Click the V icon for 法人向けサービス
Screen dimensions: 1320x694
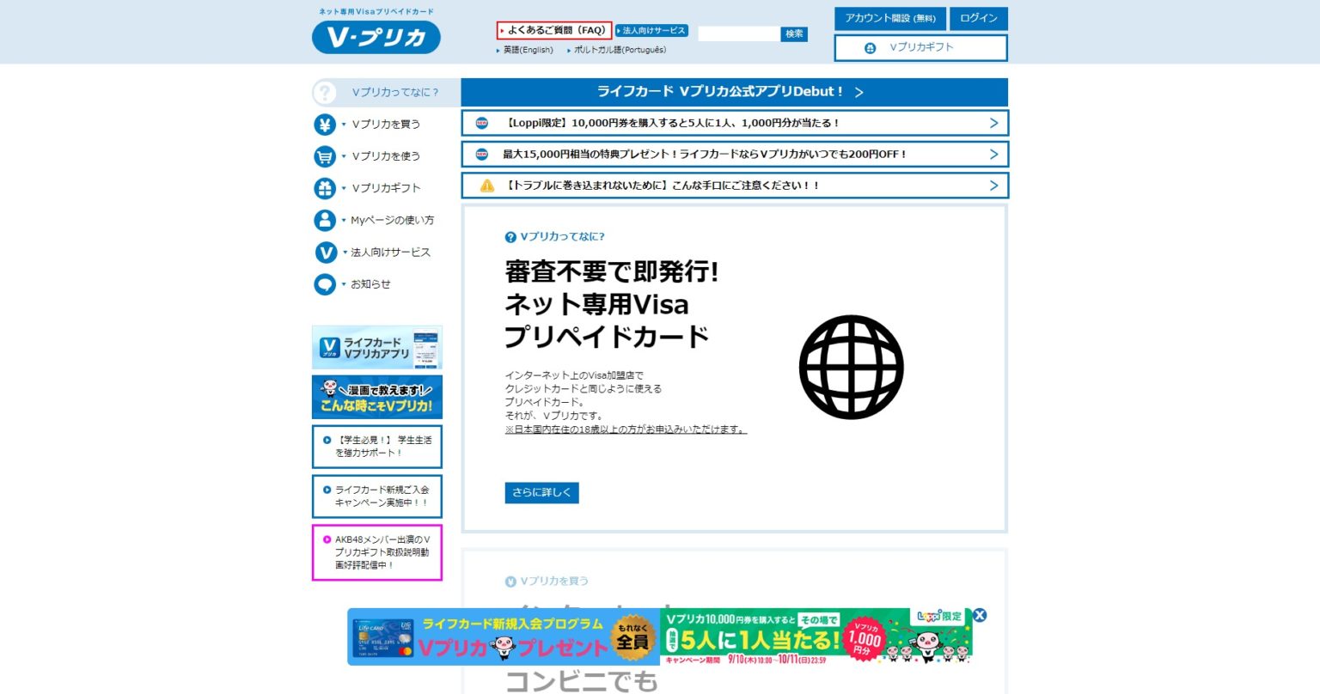tap(326, 253)
